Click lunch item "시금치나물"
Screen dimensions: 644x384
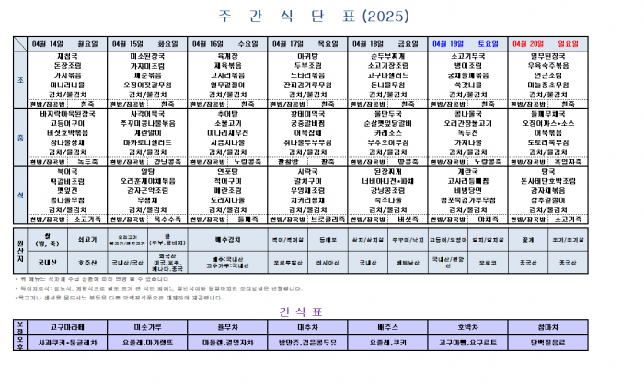point(227,142)
